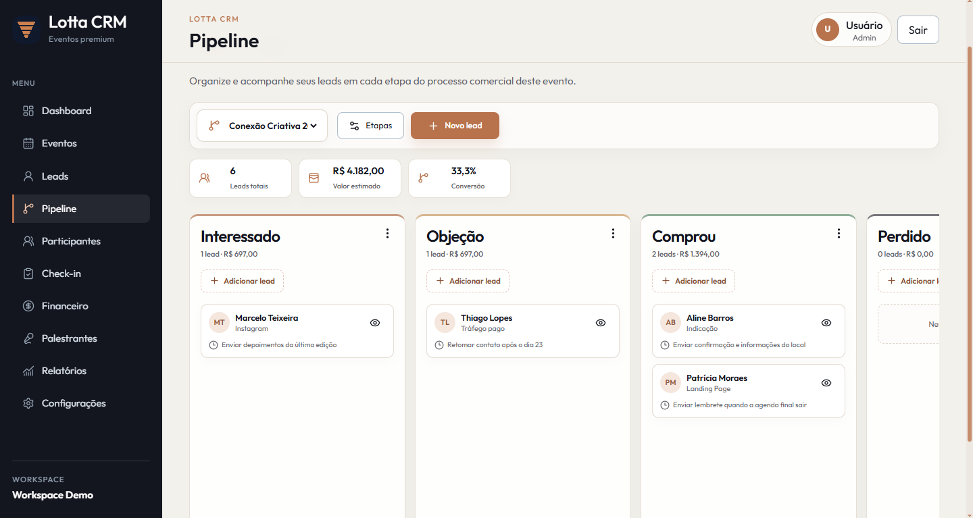Select Pipeline in the sidebar menu

click(x=81, y=209)
